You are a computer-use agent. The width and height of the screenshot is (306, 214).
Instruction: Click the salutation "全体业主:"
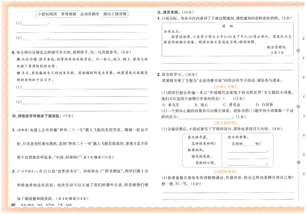(172, 31)
